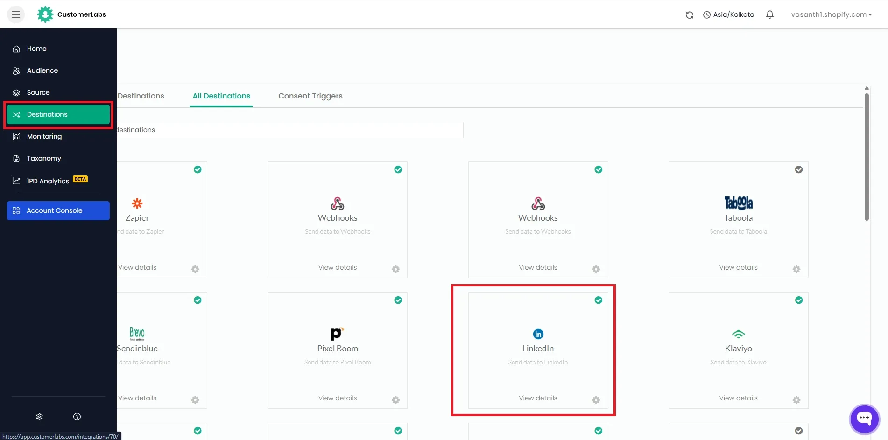The image size is (888, 440).
Task: Click the Klaviyo logo icon
Action: pyautogui.click(x=739, y=334)
